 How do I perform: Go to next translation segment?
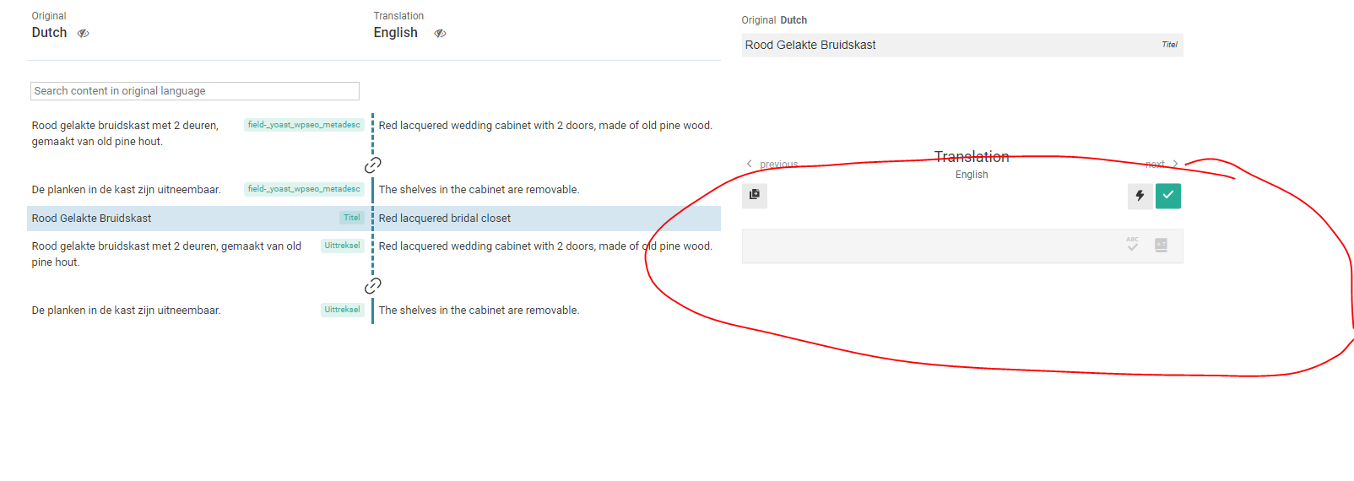[1162, 164]
